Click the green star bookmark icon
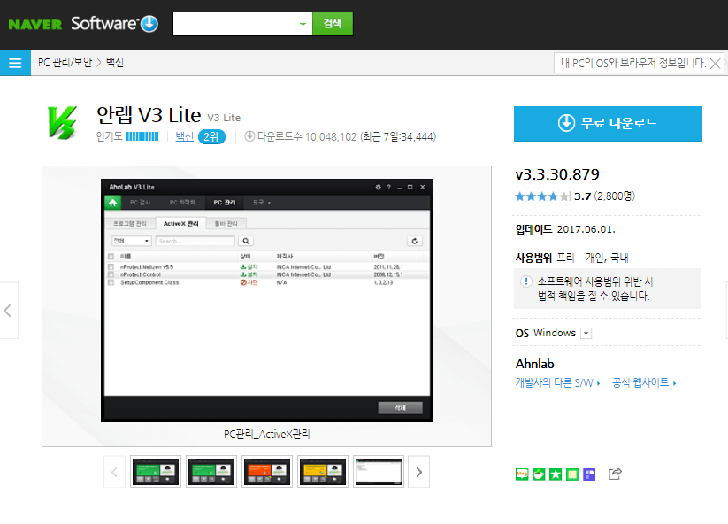728x524 pixels. coord(556,474)
